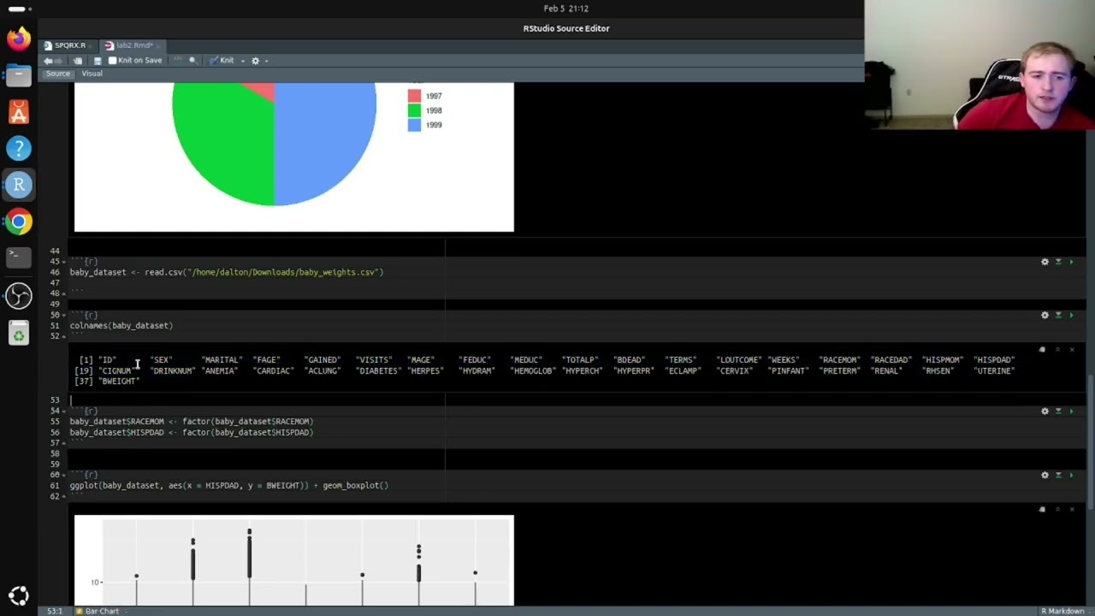Run all chunks above the ggplot chunk
This screenshot has width=1095, height=616.
pyautogui.click(x=1058, y=475)
